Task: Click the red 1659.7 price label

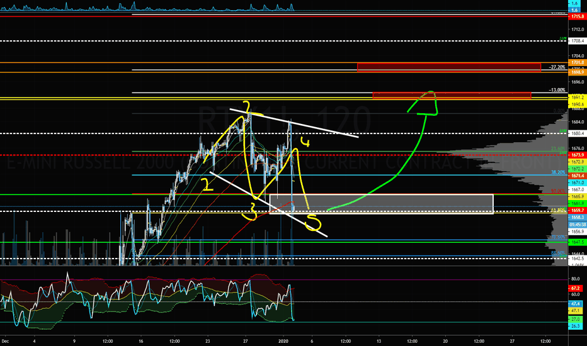Action: (x=578, y=210)
